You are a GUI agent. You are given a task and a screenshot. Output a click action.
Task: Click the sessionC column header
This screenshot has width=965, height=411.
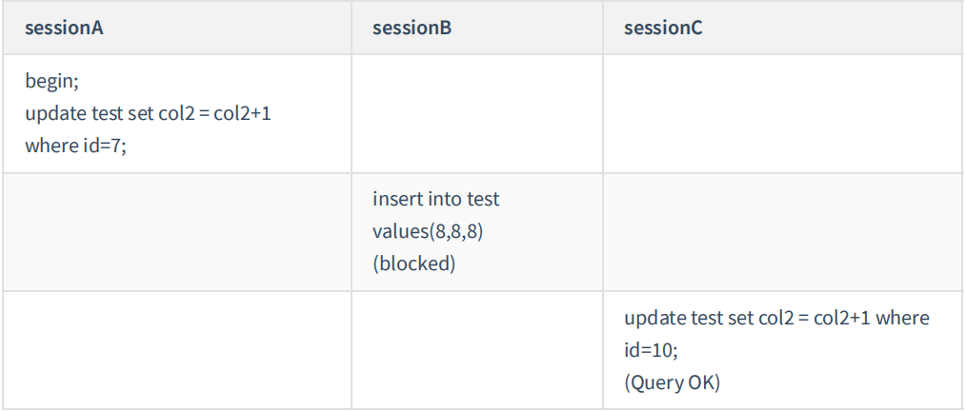tap(663, 29)
